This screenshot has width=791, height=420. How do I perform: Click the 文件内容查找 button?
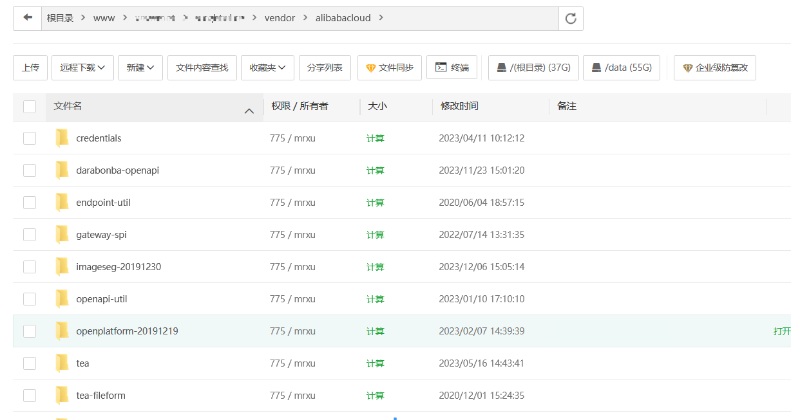coord(202,68)
